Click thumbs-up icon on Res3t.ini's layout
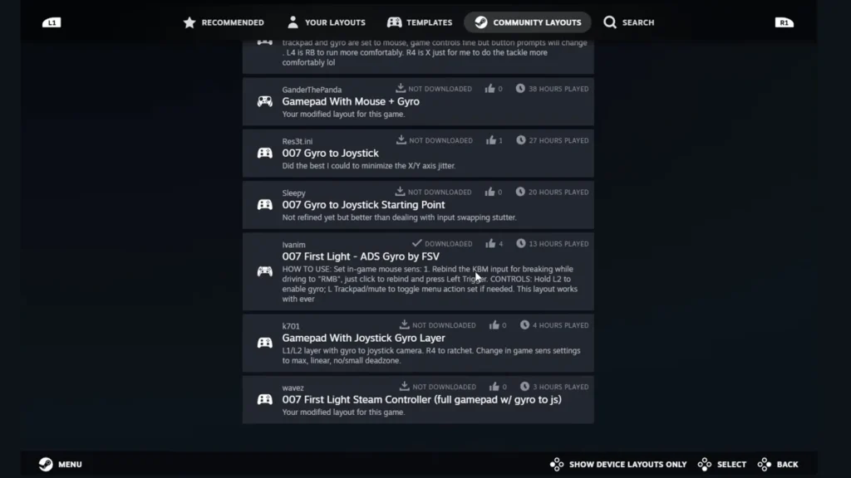Image resolution: width=851 pixels, height=478 pixels. (x=491, y=139)
